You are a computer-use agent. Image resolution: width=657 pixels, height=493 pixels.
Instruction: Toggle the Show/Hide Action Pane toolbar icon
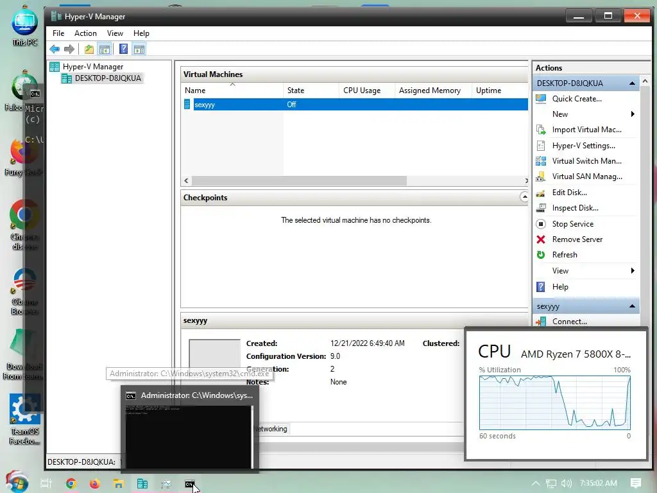[x=139, y=49]
